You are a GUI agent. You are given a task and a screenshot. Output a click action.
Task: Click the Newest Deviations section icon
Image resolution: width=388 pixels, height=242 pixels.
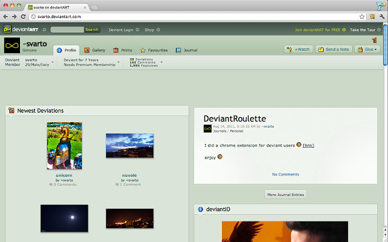click(12, 110)
